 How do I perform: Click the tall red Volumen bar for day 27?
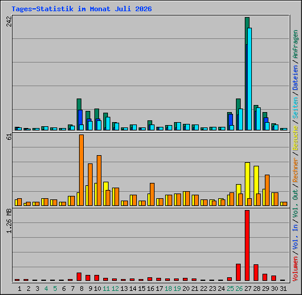(247, 245)
